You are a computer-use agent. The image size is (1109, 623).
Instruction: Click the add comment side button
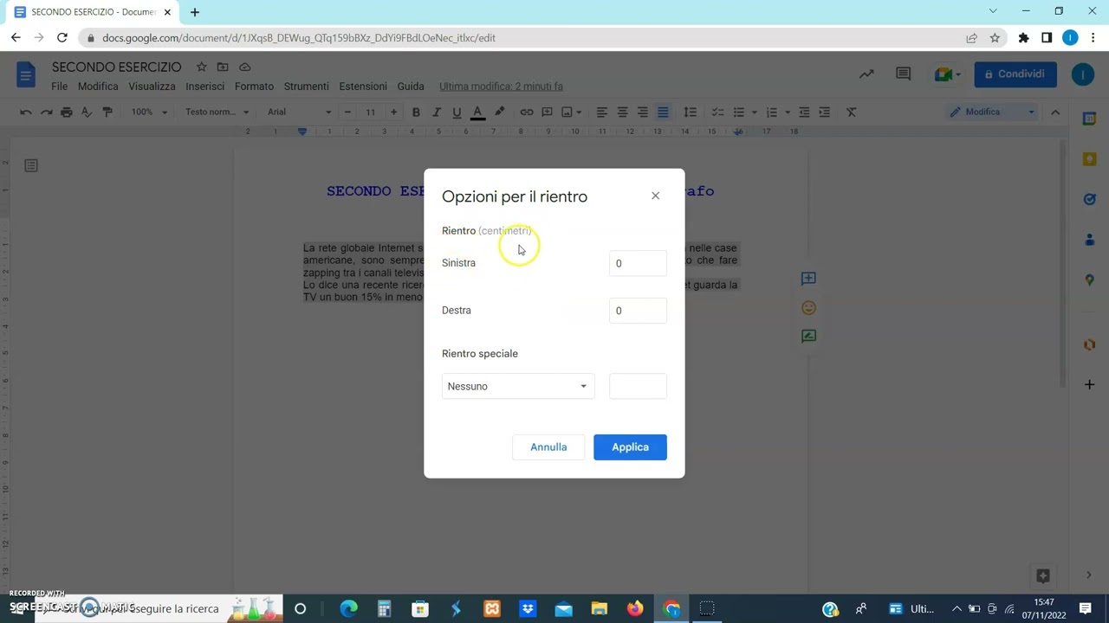click(x=808, y=278)
